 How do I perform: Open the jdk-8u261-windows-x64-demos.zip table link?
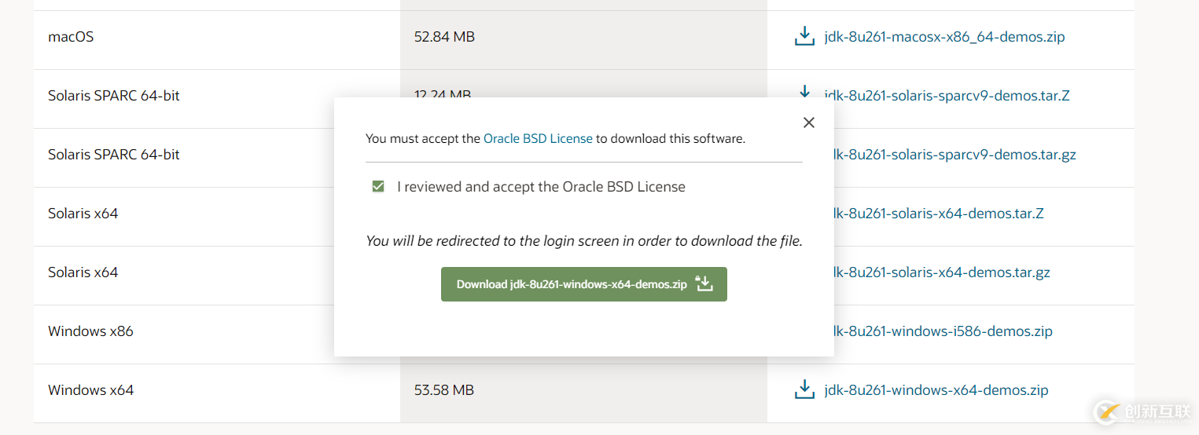tap(936, 390)
